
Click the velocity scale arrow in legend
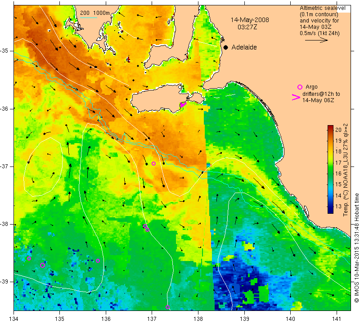point(316,40)
